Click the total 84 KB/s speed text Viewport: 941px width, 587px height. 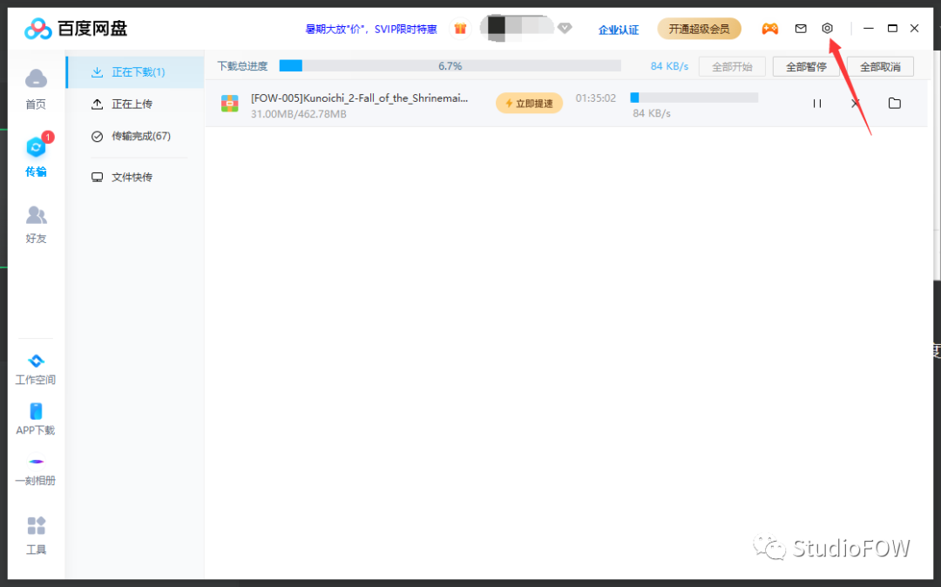click(x=669, y=66)
